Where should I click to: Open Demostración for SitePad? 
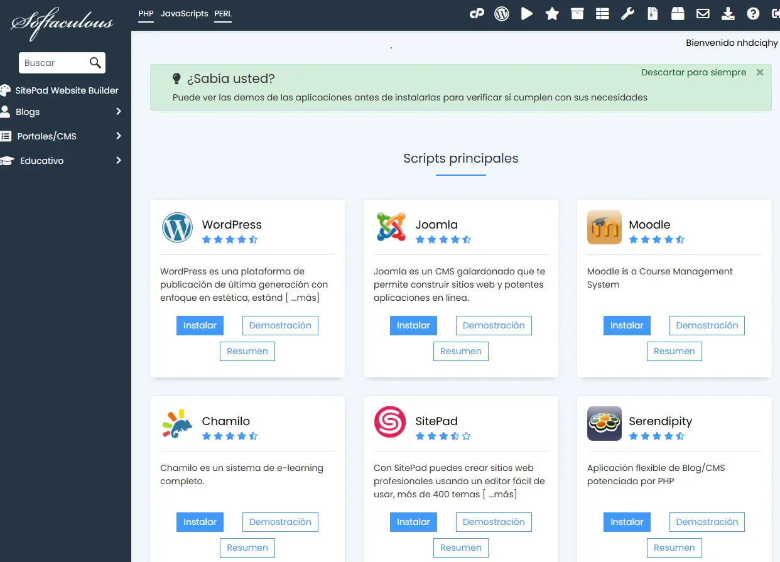(494, 522)
